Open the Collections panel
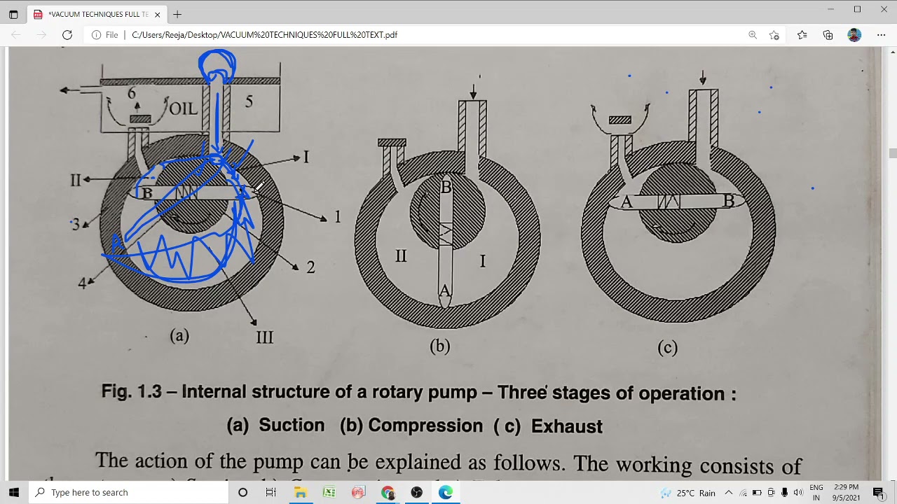This screenshot has width=897, height=504. [828, 35]
